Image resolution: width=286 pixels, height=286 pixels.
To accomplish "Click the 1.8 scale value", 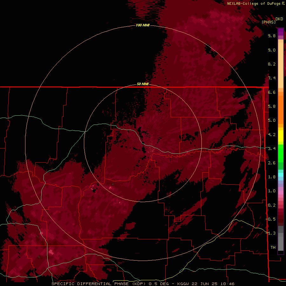I will [272, 177].
